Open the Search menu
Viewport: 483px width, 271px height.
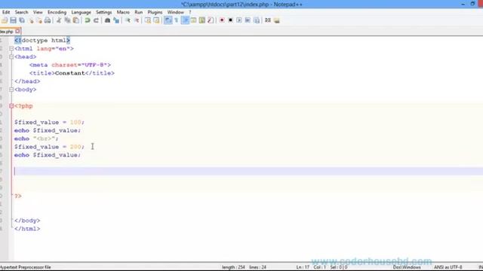(x=22, y=12)
